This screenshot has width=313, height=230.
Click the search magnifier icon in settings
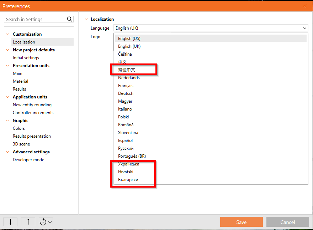[70, 19]
